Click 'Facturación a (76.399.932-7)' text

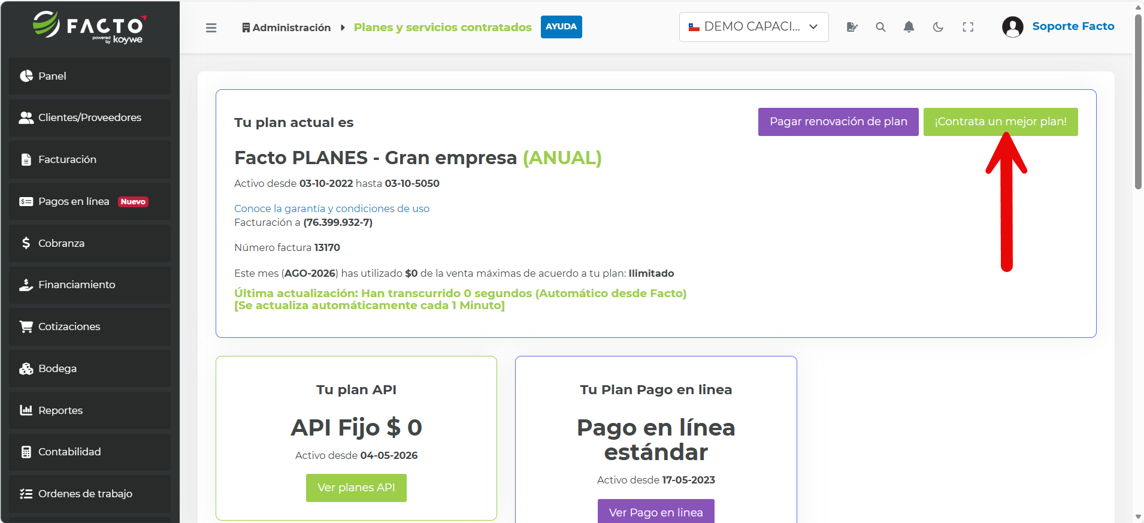(x=303, y=222)
